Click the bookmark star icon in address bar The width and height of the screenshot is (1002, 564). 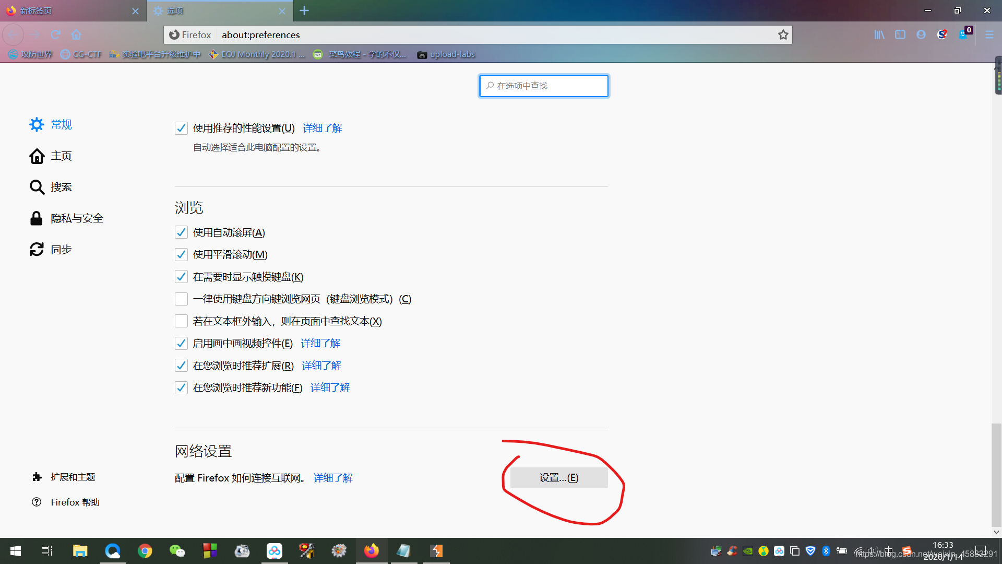[x=783, y=35]
